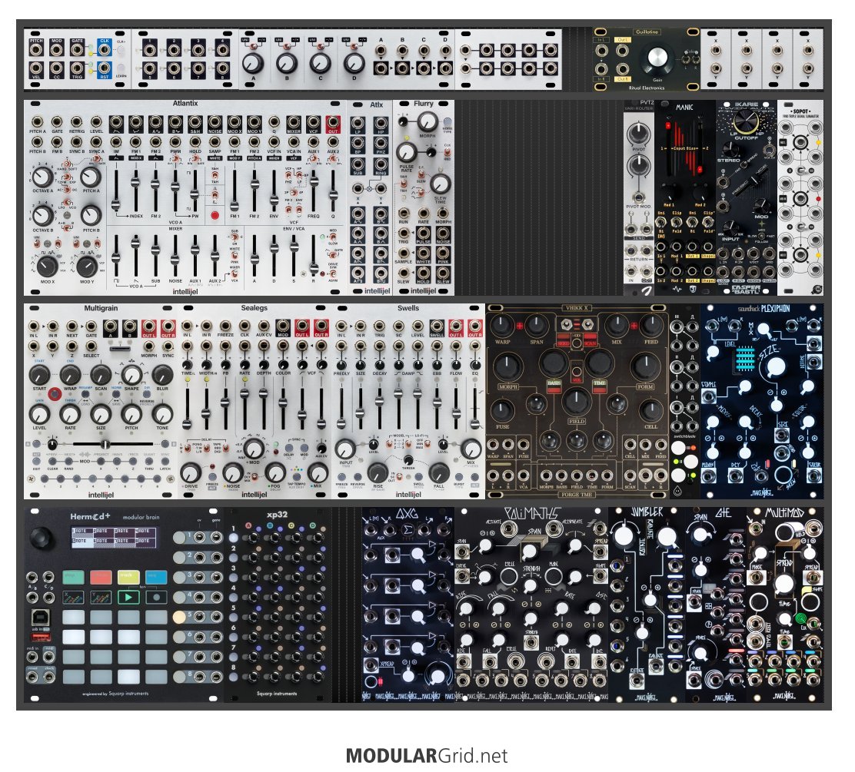Click the LP jack on Atlx
This screenshot has height=772, width=855.
click(358, 124)
